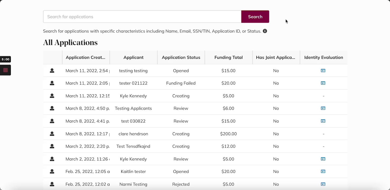Click the Search button
This screenshot has height=190, width=390.
point(255,17)
